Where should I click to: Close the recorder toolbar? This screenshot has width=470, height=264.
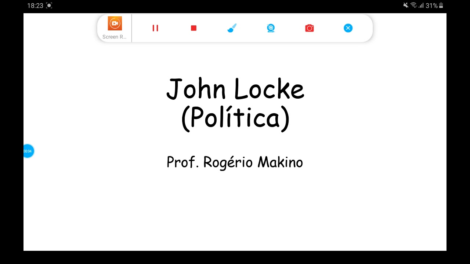point(348,28)
